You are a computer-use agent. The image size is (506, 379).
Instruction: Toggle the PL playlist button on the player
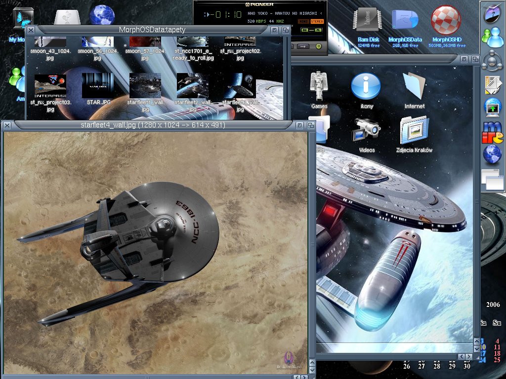tap(318, 30)
